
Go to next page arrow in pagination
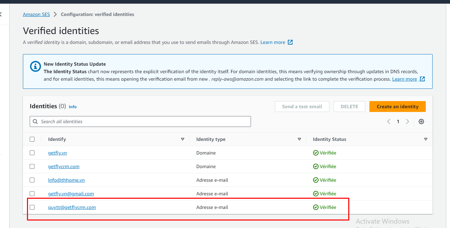tap(407, 121)
